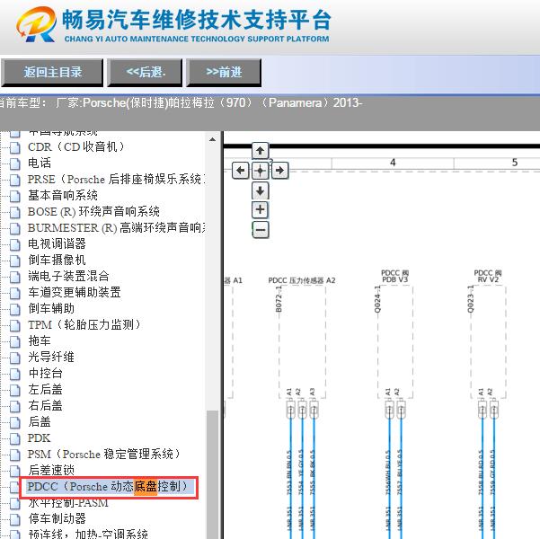Open the PRSE rear seat entertainment entry
540x539 pixels.
pos(117,179)
